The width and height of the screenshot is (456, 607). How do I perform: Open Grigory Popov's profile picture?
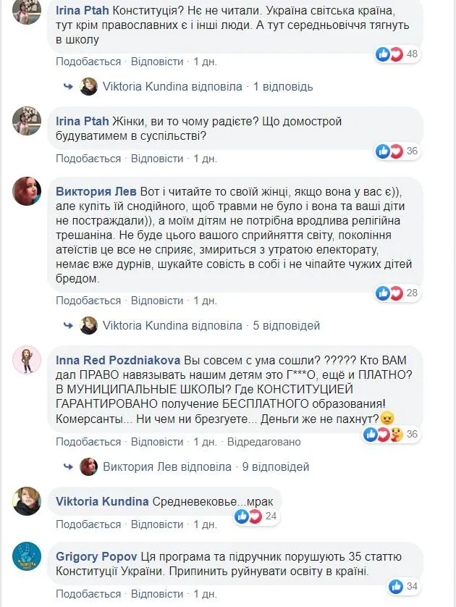[x=25, y=556]
